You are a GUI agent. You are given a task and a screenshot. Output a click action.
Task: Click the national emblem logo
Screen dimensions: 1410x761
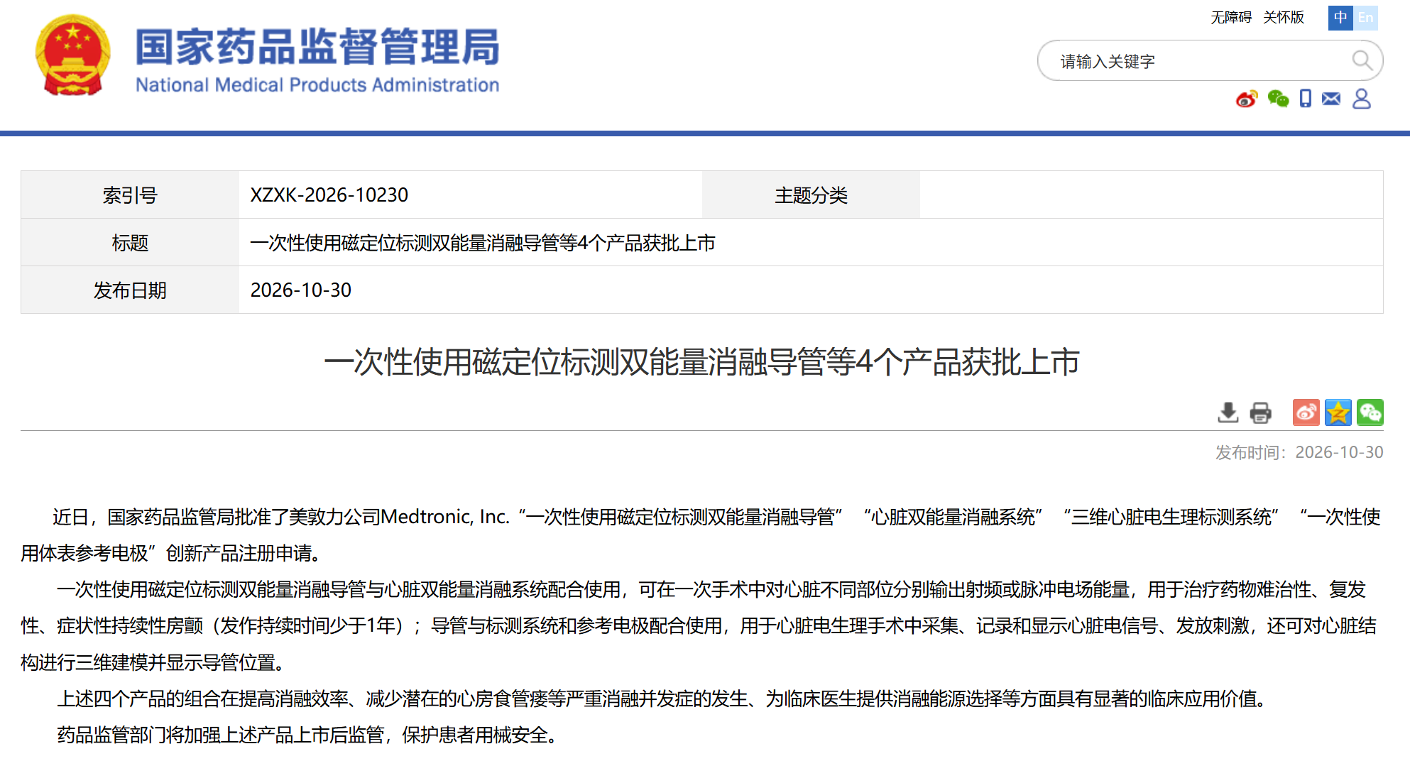coord(73,55)
